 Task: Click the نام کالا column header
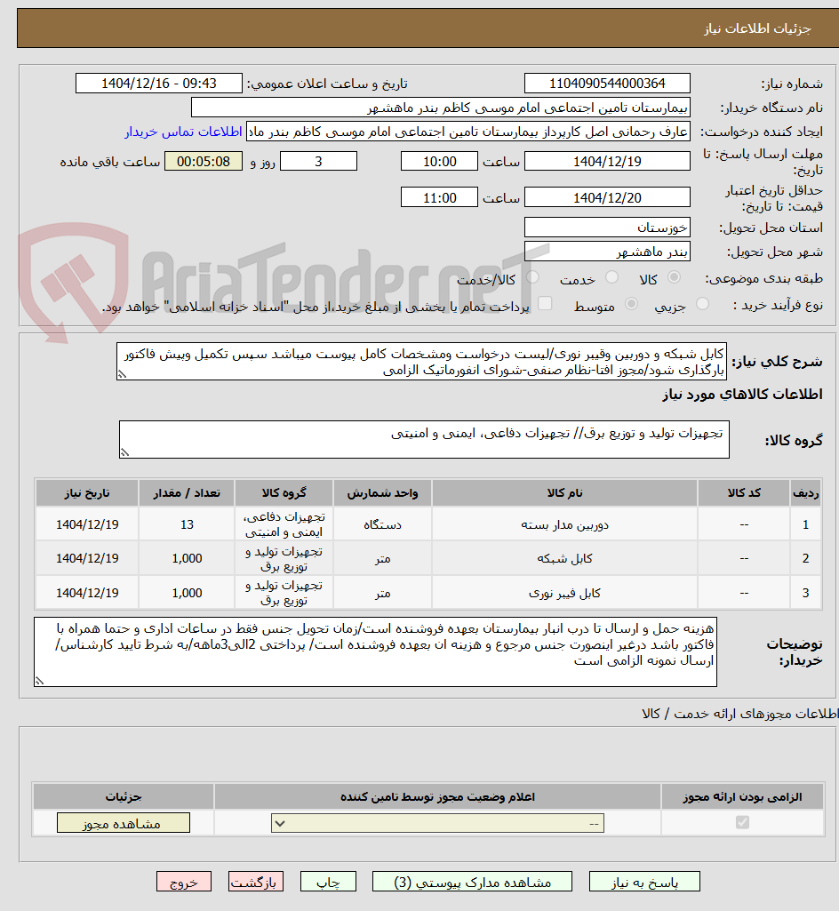click(x=564, y=492)
